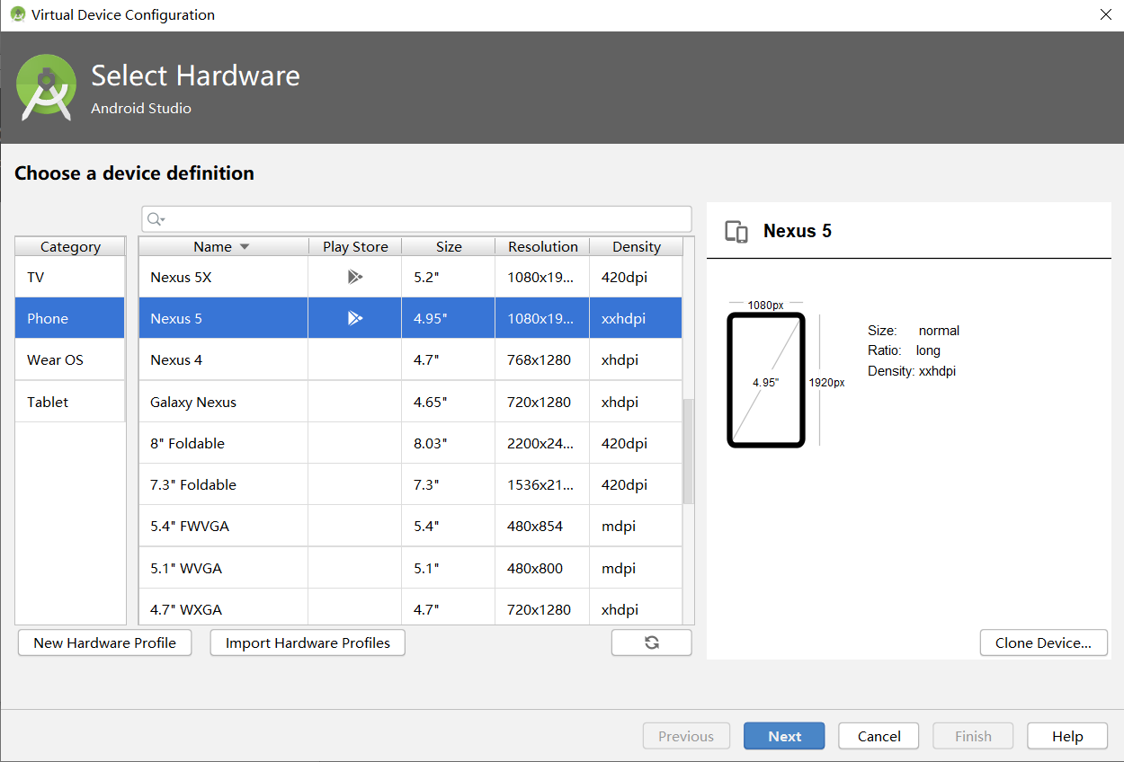The width and height of the screenshot is (1124, 762).
Task: Click the device list vertical scrollbar
Action: pyautogui.click(x=689, y=451)
